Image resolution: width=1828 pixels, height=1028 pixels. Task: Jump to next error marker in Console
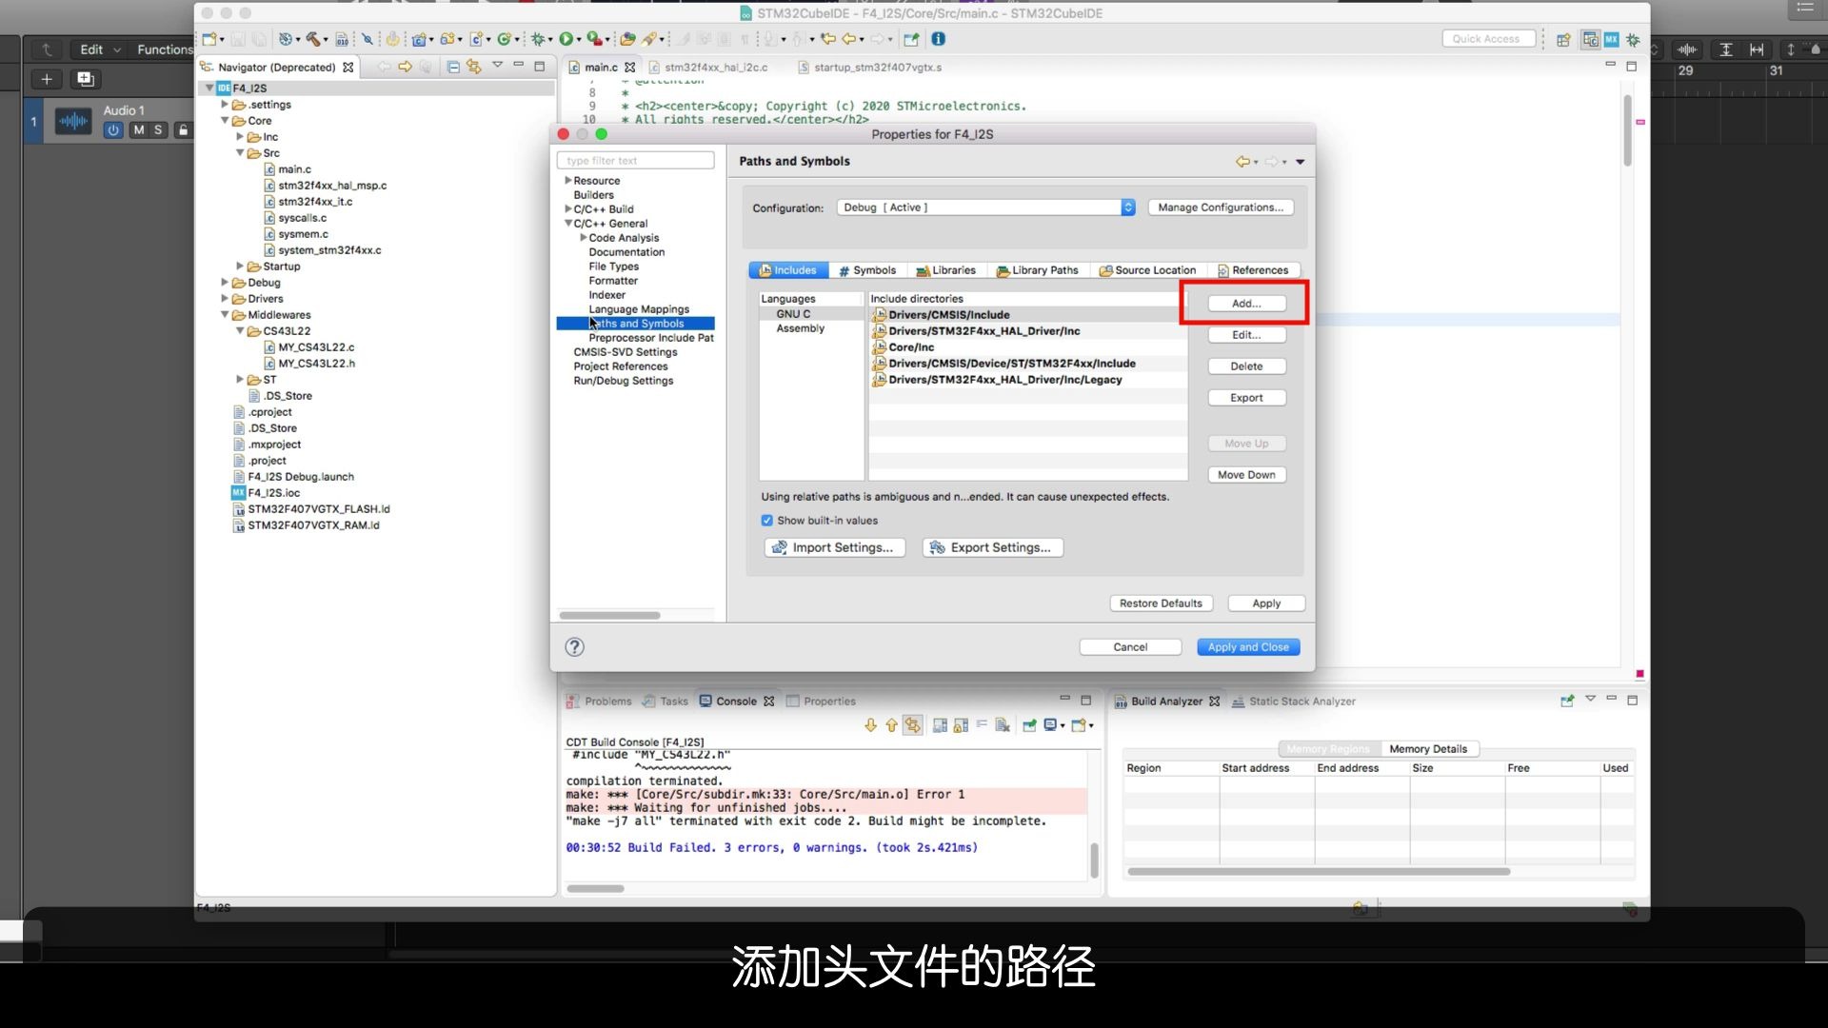(x=871, y=725)
